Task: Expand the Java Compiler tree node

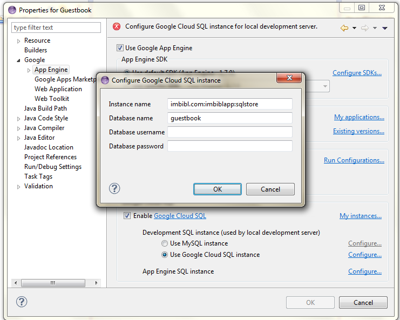Action: coord(19,128)
